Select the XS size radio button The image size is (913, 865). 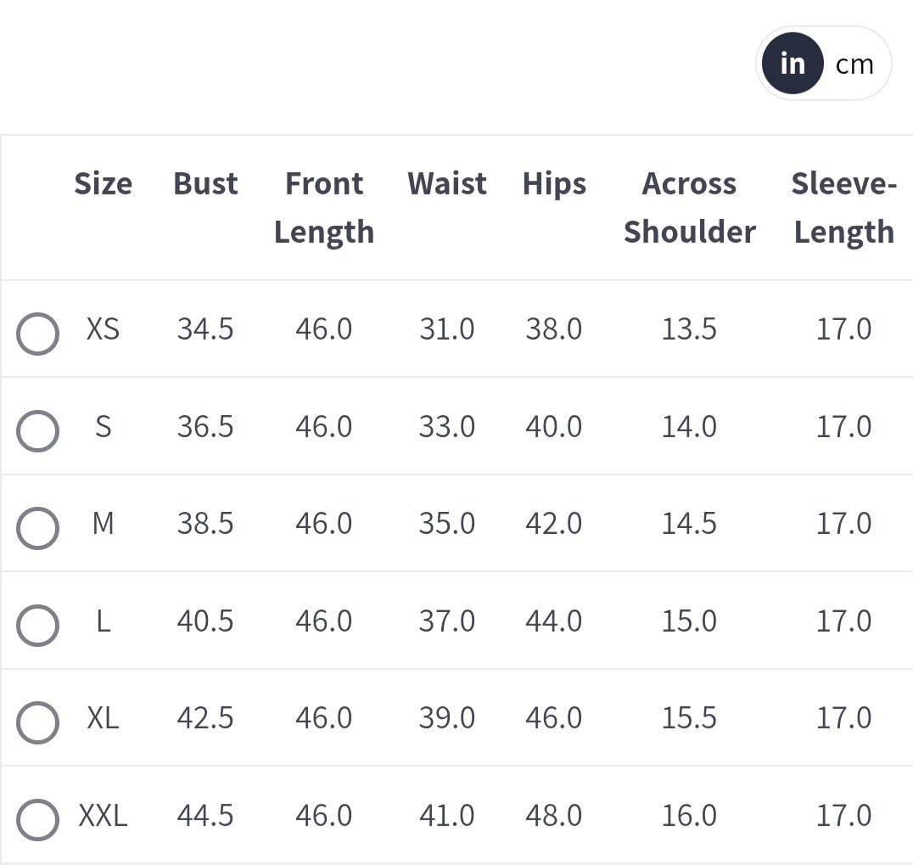coord(37,334)
